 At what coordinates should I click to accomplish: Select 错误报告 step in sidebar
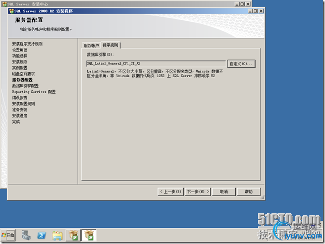(20, 98)
